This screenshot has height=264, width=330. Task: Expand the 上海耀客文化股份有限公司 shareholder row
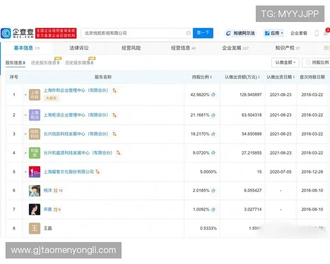click(x=25, y=172)
